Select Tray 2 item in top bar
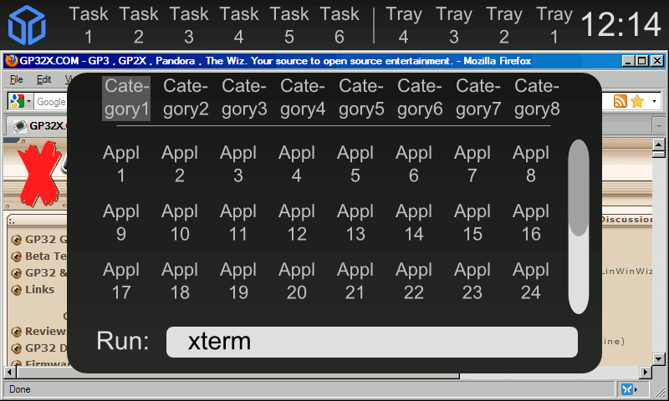Image resolution: width=669 pixels, height=401 pixels. (x=504, y=25)
